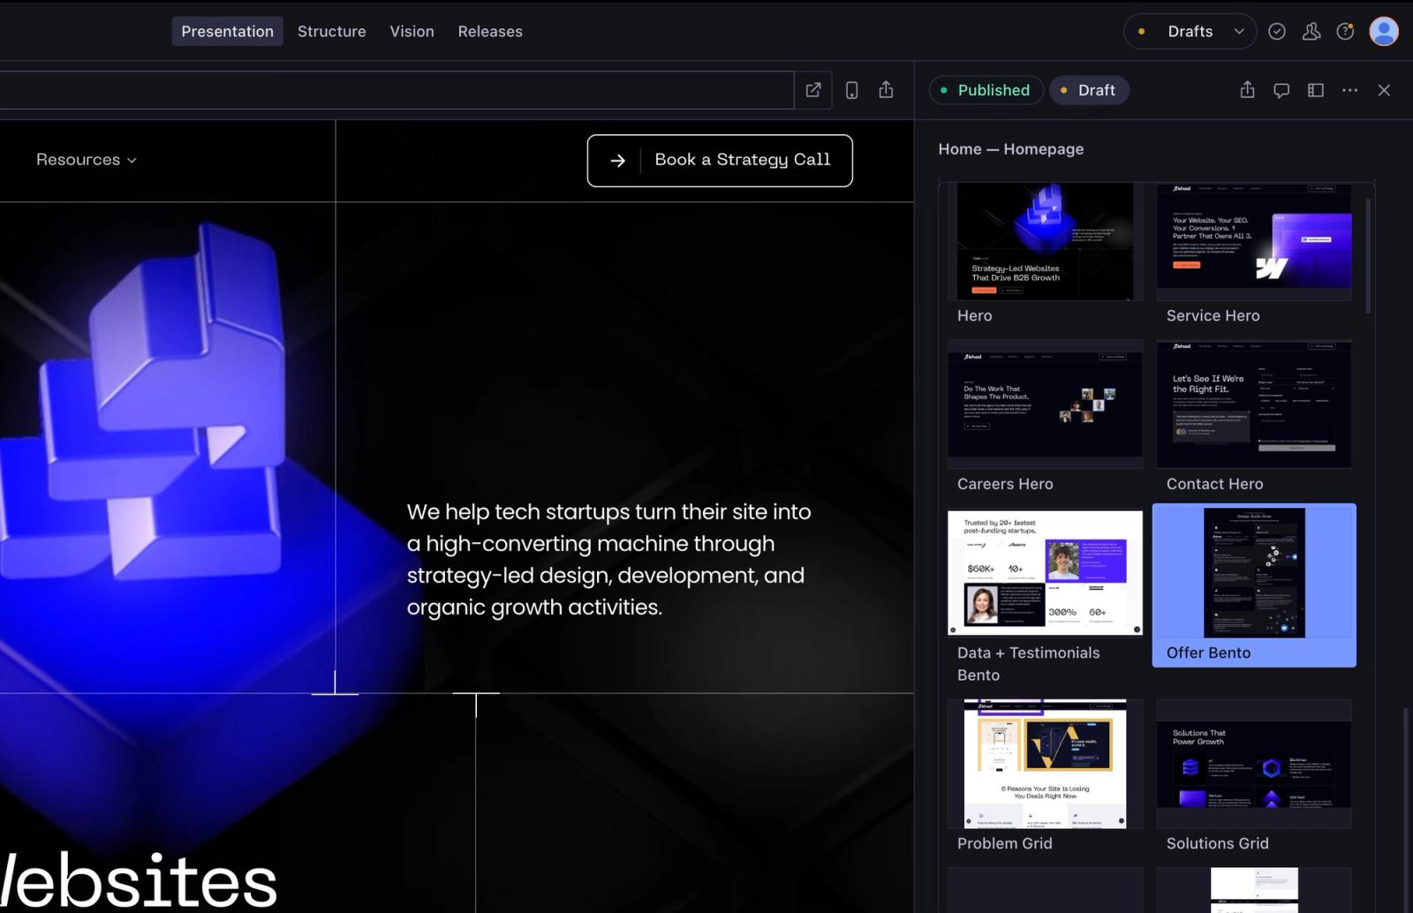Open the comments speech bubble icon
Viewport: 1413px width, 913px height.
click(x=1281, y=90)
